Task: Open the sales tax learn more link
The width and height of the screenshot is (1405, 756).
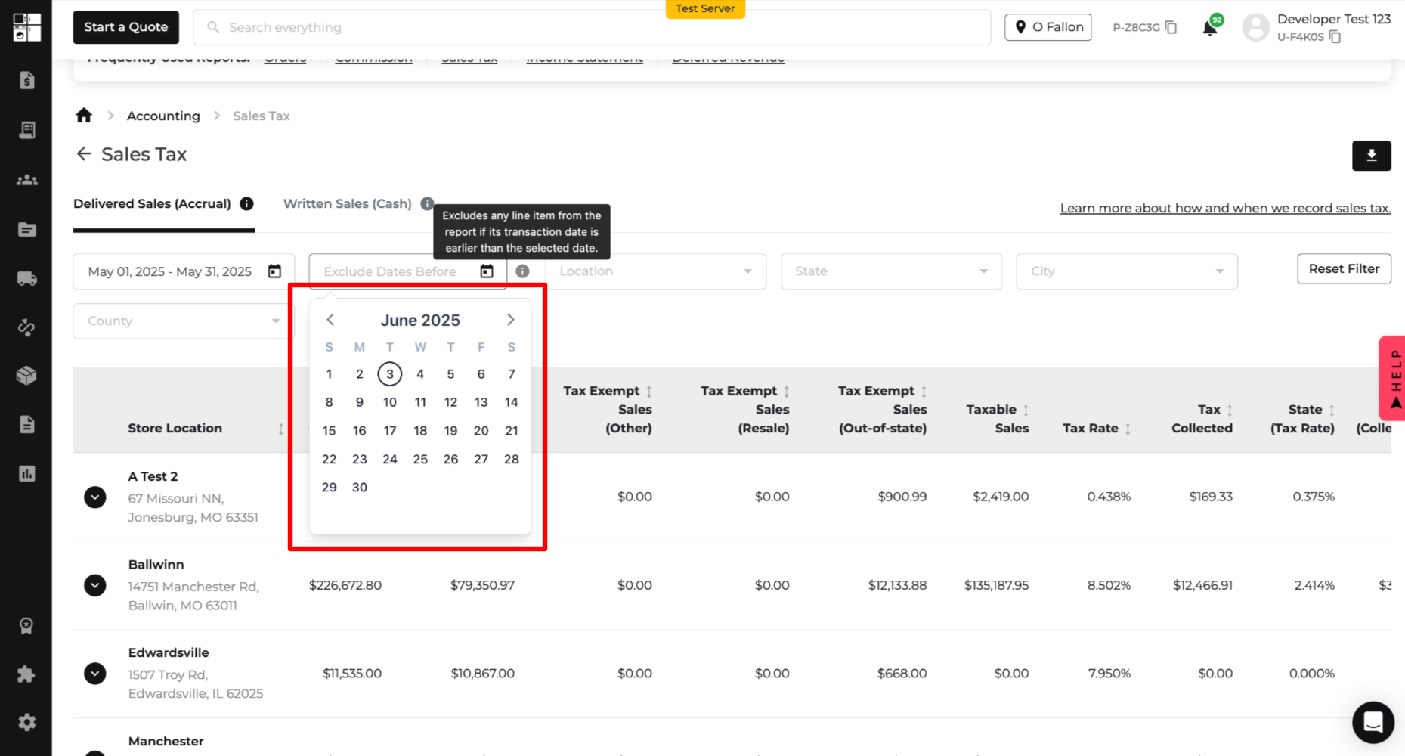Action: [x=1225, y=209]
